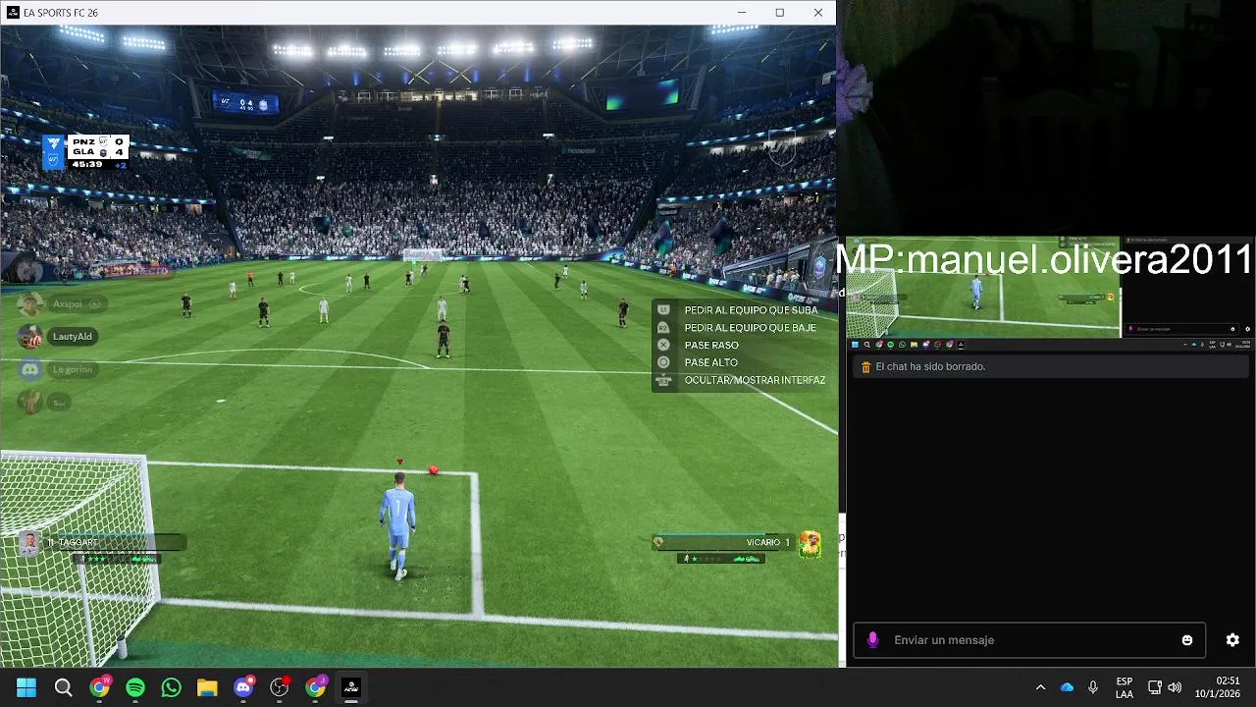This screenshot has height=707, width=1256.
Task: Focus the Enviar un mensaje field
Action: [1029, 640]
